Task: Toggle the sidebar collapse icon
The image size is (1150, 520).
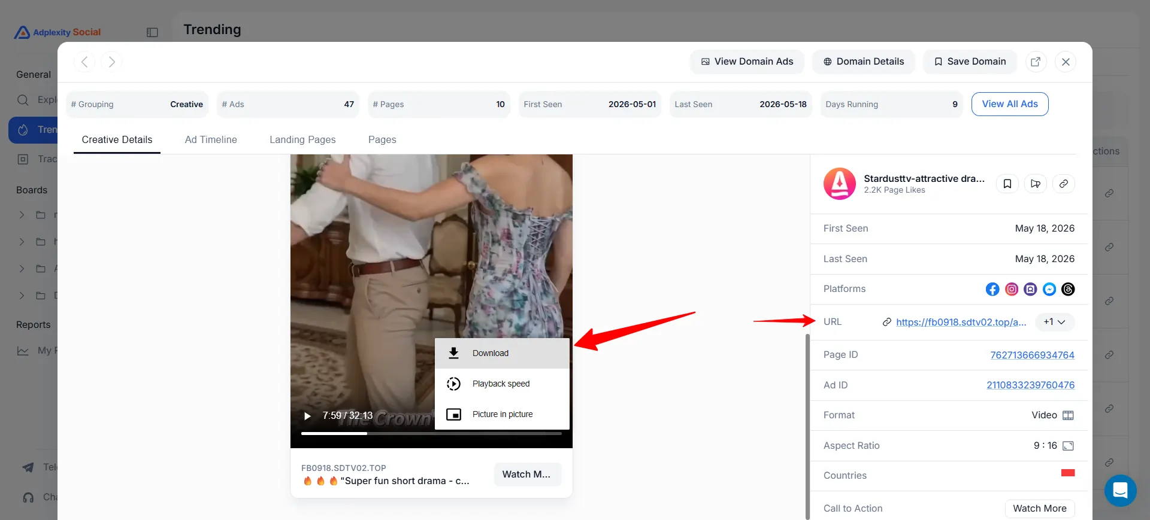Action: (x=152, y=32)
